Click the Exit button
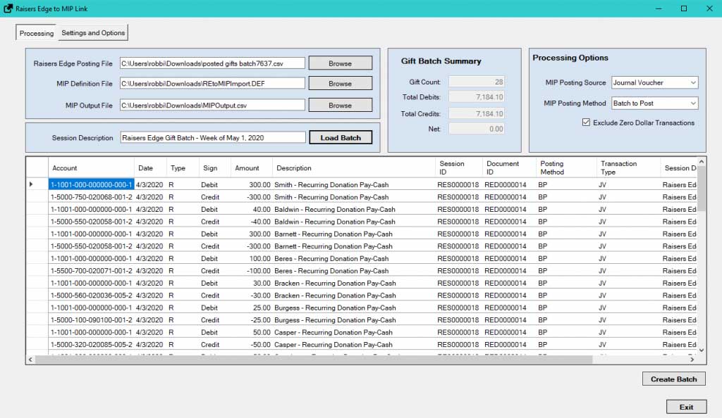This screenshot has height=418, width=722. click(x=686, y=407)
